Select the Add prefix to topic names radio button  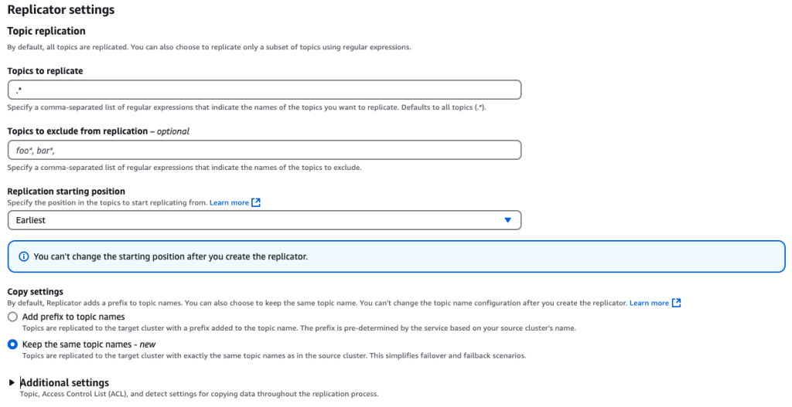tap(12, 317)
